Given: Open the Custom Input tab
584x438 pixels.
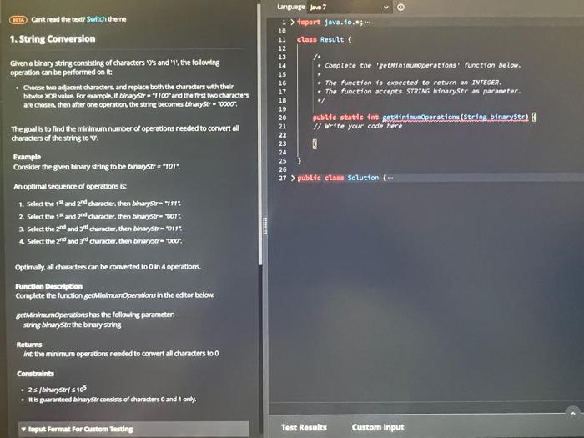Looking at the screenshot, I should (378, 427).
